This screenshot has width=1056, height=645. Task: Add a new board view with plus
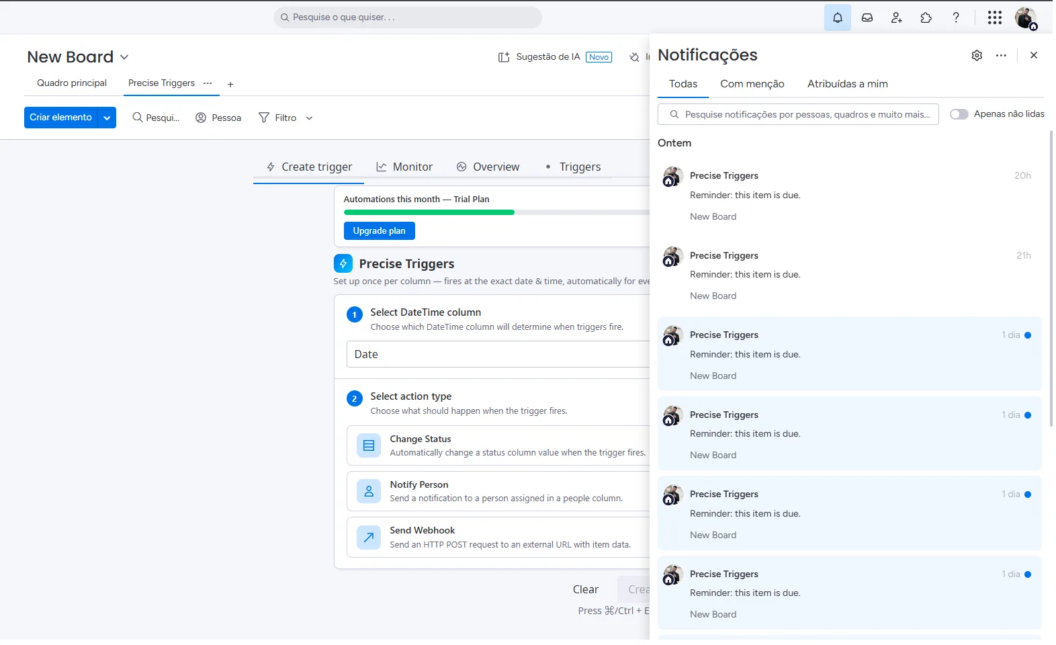click(230, 85)
